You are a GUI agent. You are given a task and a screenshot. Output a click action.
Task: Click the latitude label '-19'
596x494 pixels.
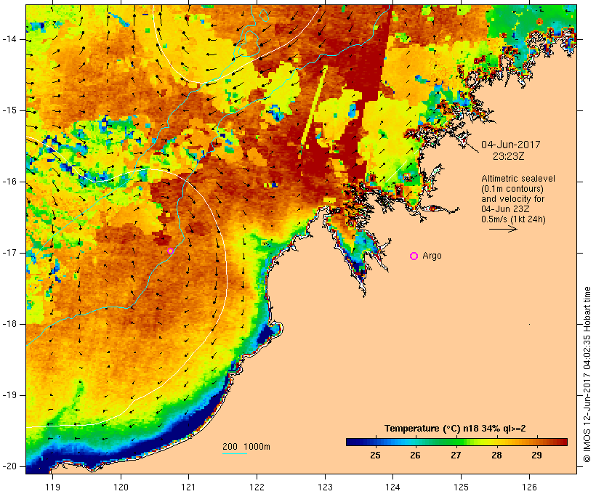point(9,395)
